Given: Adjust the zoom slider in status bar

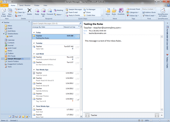Looking at the screenshot, I should coord(160,120).
